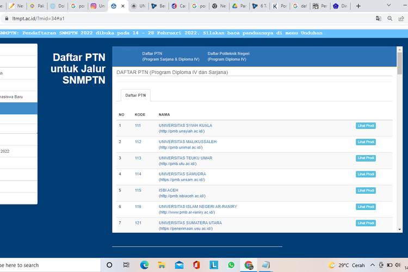
Task: Open the Universitas Malikussaleh link
Action: 187,141
